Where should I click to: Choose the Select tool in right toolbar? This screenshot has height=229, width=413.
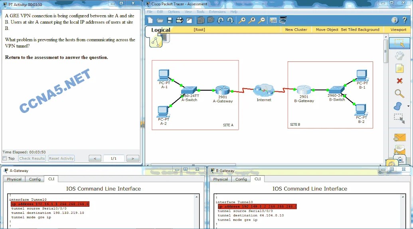point(399,43)
